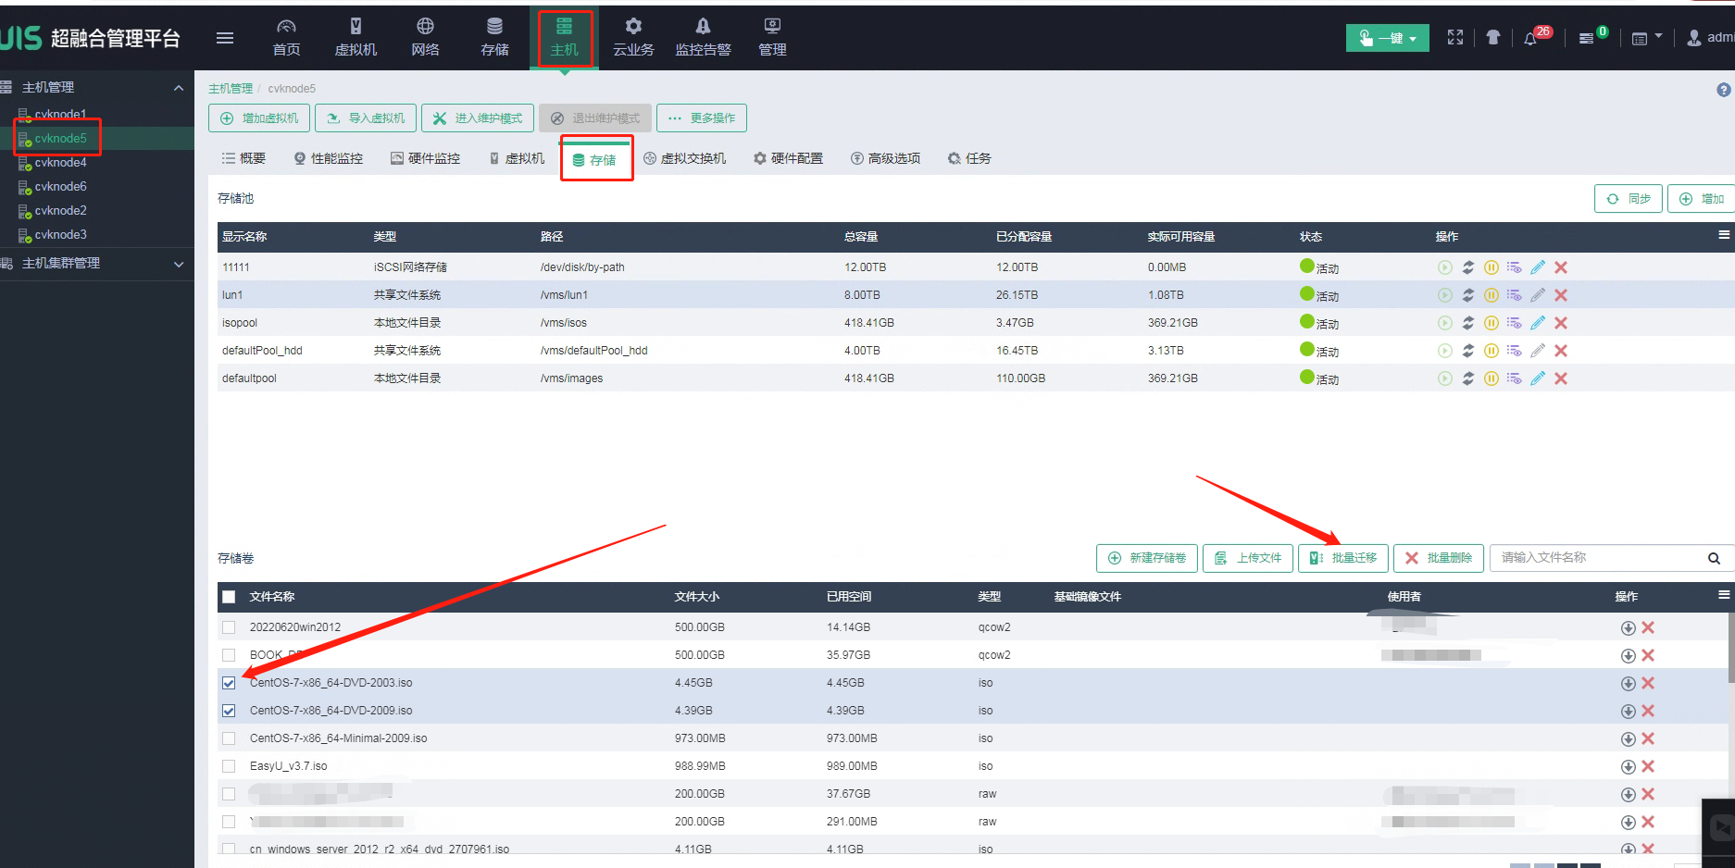Open the 一键 green dropdown button
This screenshot has width=1735, height=868.
click(1387, 38)
